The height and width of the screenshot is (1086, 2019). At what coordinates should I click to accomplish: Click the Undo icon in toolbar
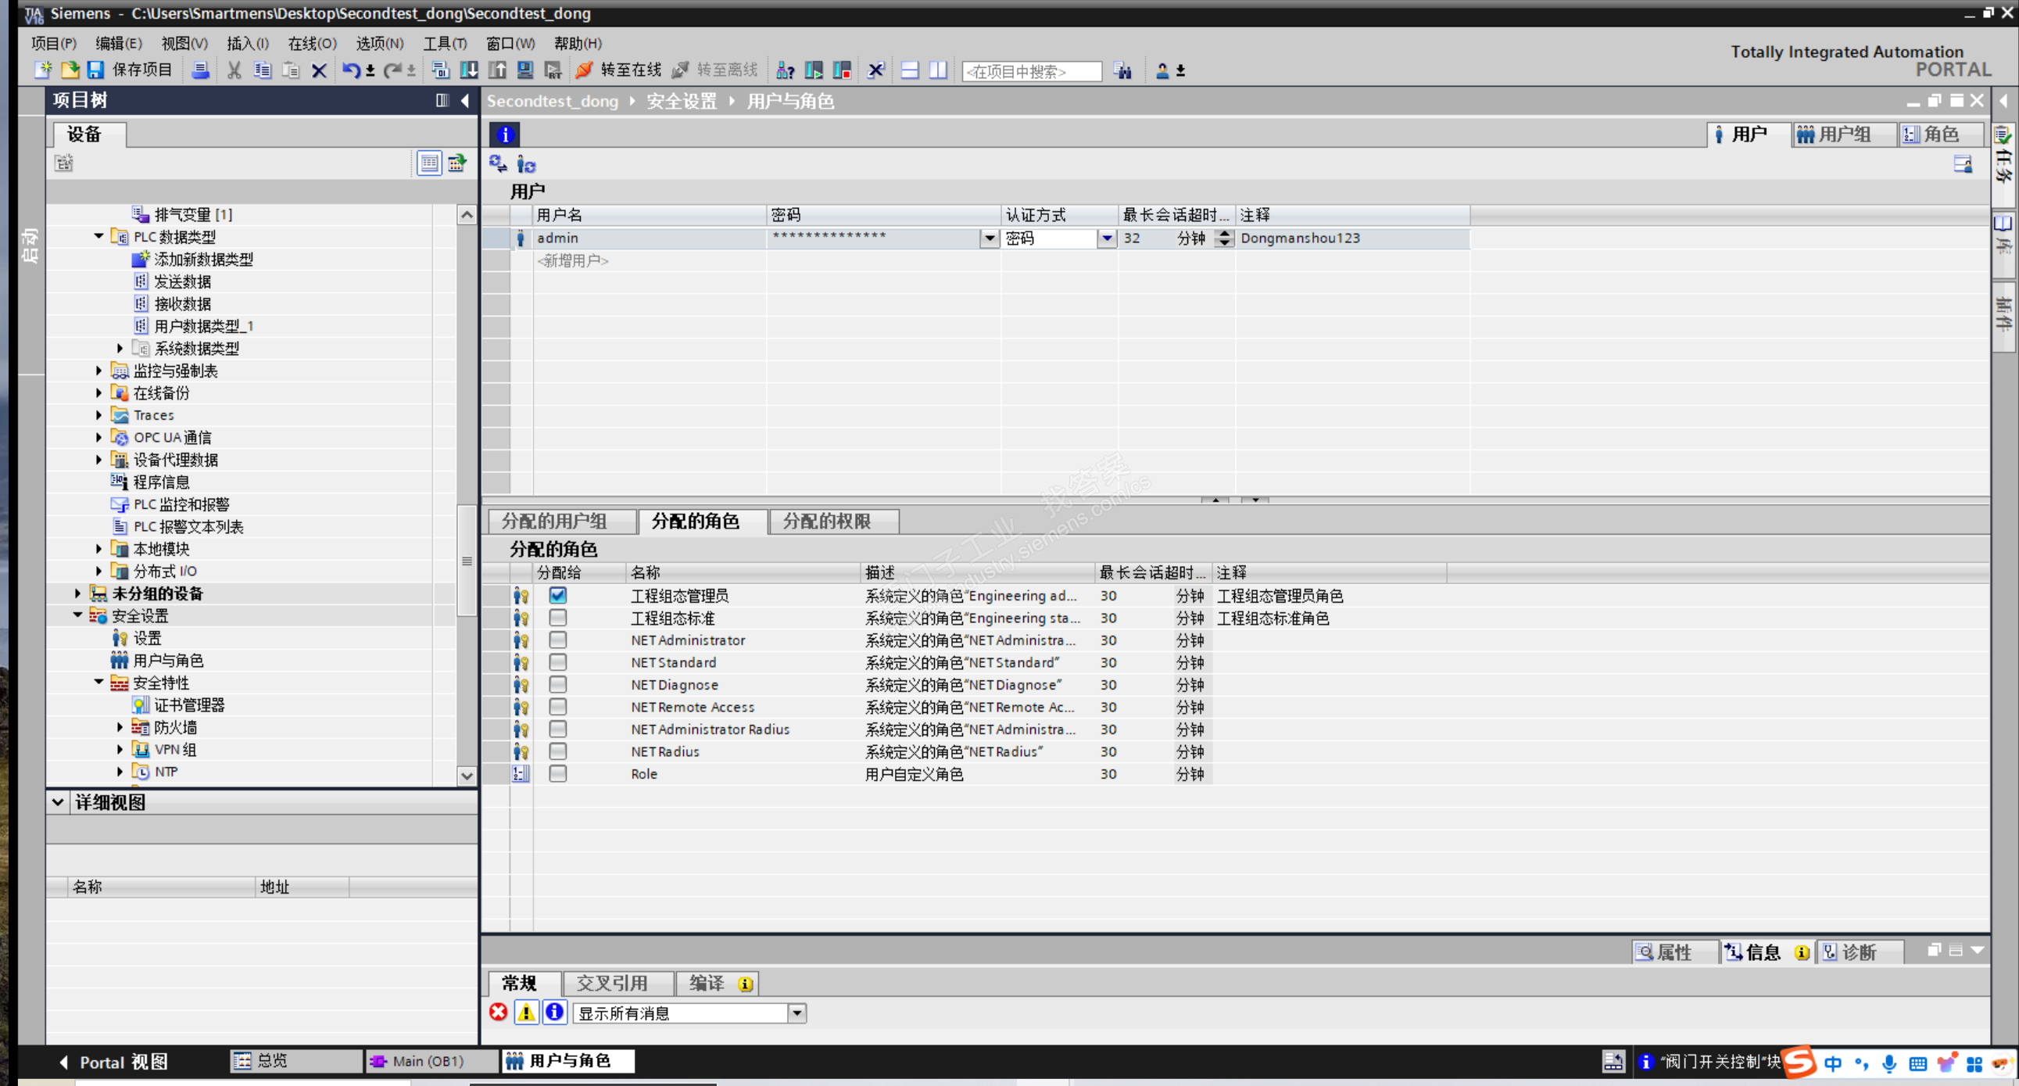pyautogui.click(x=350, y=70)
